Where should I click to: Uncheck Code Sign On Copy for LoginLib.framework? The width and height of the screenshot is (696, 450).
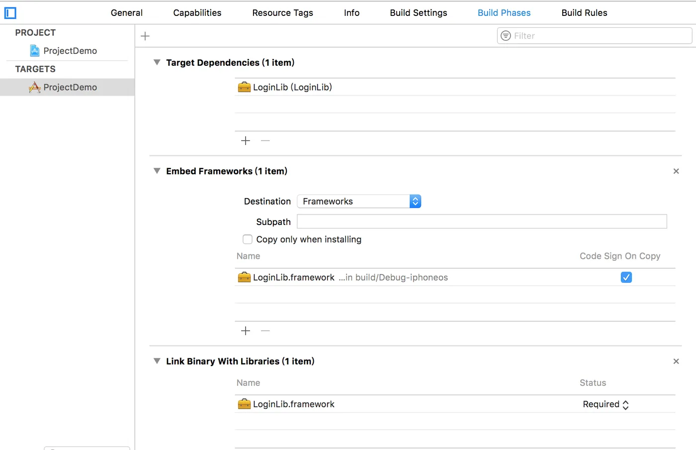(626, 277)
